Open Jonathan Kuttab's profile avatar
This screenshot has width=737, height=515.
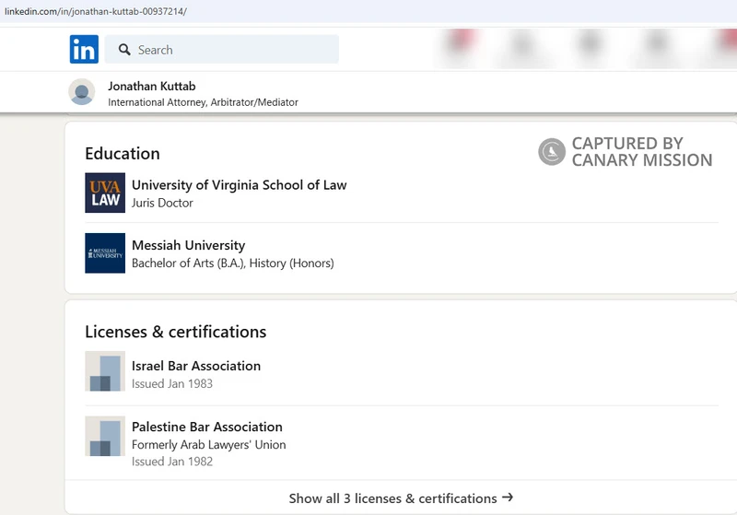click(82, 91)
